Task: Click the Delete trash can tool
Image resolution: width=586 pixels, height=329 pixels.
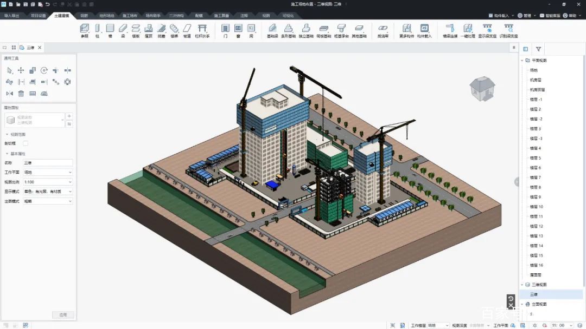Action: tap(21, 94)
